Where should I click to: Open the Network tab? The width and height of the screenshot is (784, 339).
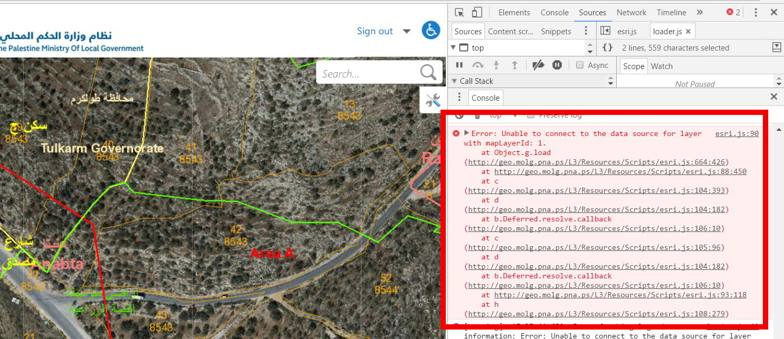click(x=632, y=13)
